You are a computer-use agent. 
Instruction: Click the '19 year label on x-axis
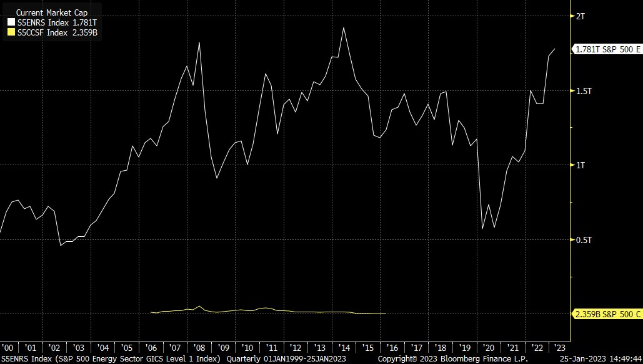pyautogui.click(x=465, y=348)
